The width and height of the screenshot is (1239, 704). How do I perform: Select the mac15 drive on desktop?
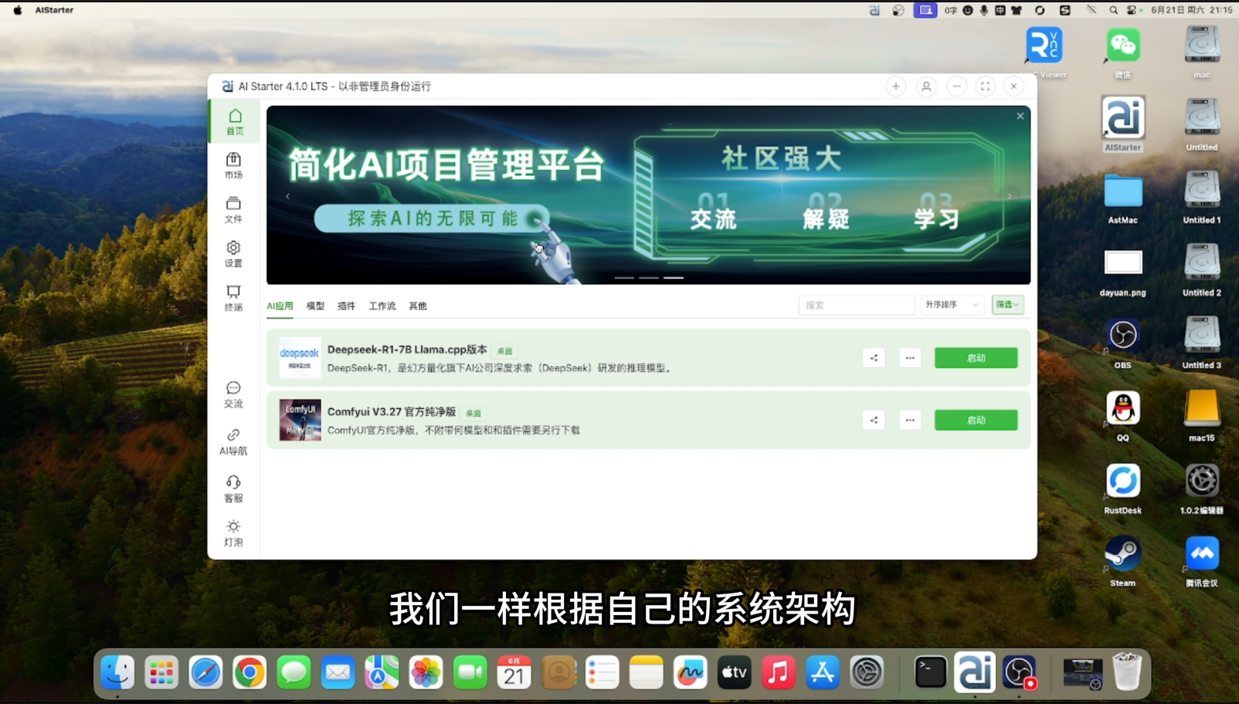[1202, 416]
